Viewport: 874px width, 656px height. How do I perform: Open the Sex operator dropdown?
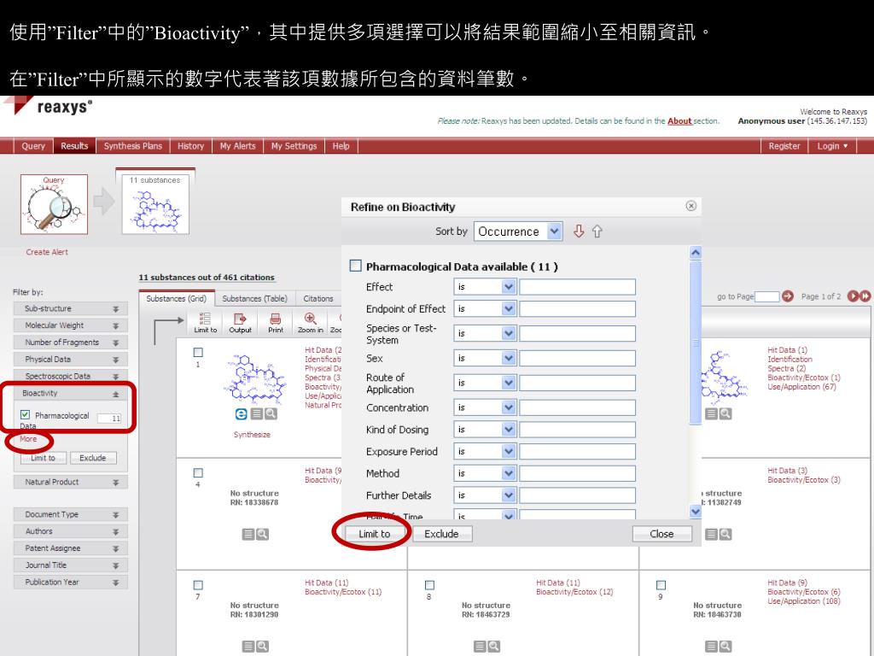(485, 358)
